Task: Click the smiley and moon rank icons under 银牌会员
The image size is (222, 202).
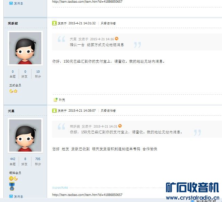Action: [x=14, y=178]
